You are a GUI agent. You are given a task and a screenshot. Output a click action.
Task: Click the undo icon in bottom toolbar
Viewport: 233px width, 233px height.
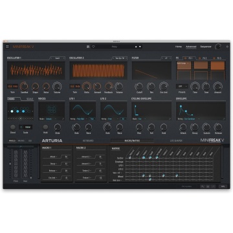[202, 186]
